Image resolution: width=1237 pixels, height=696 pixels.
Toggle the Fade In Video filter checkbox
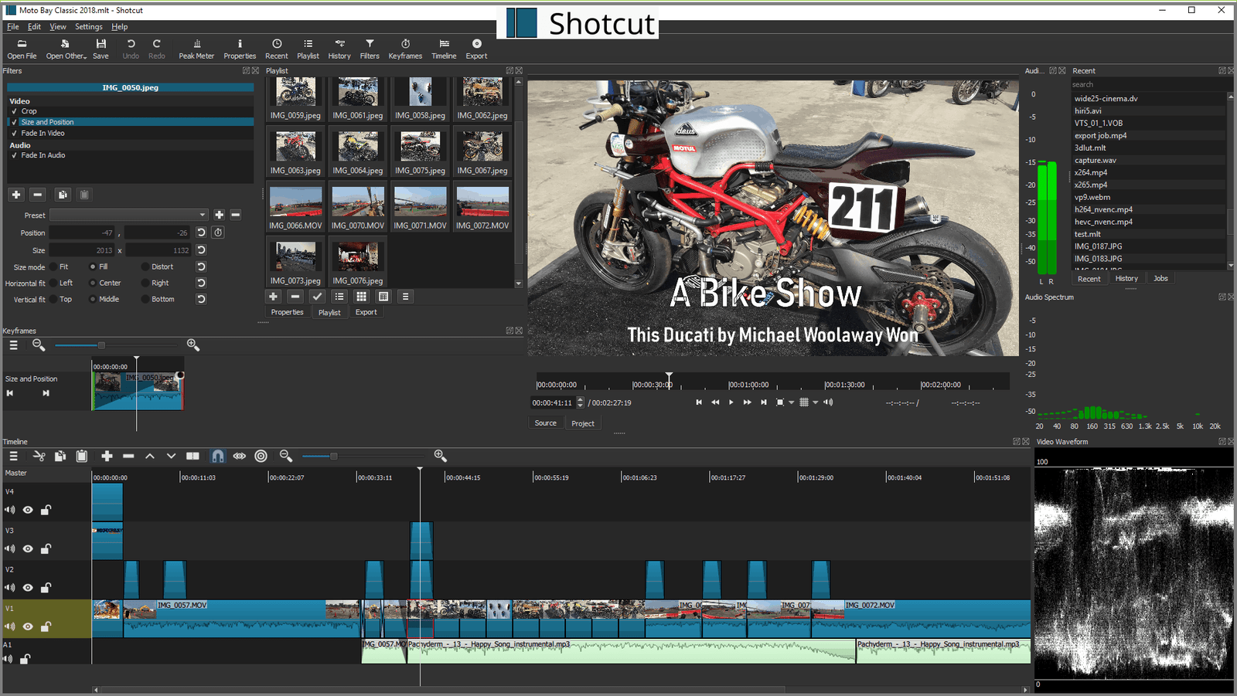click(x=14, y=134)
